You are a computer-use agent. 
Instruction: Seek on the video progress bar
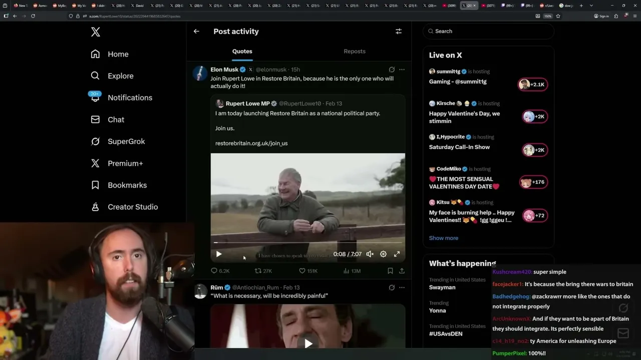[x=308, y=242]
